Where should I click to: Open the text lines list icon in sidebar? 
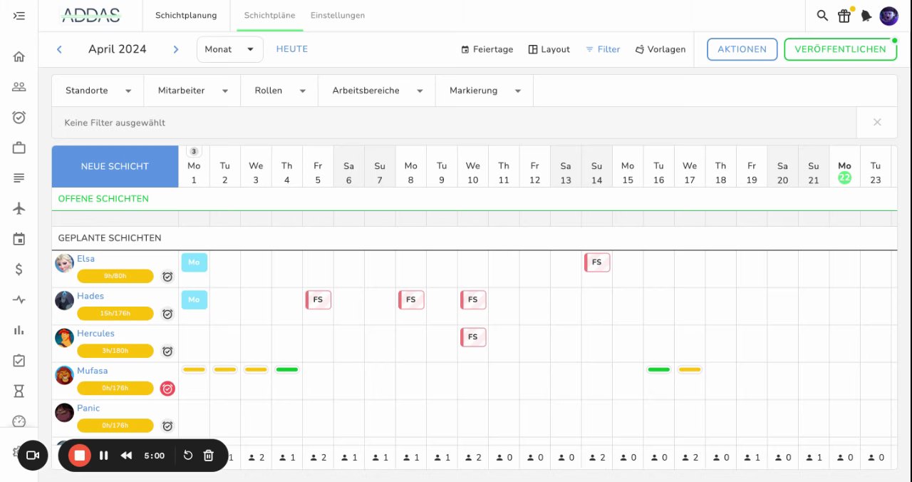(19, 178)
